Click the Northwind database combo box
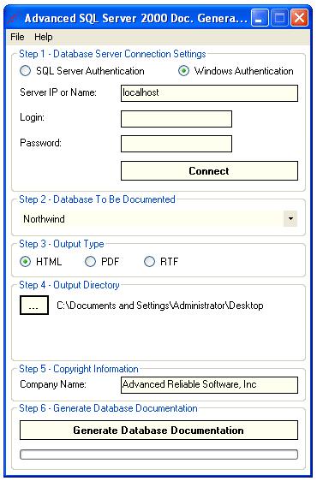 point(158,219)
